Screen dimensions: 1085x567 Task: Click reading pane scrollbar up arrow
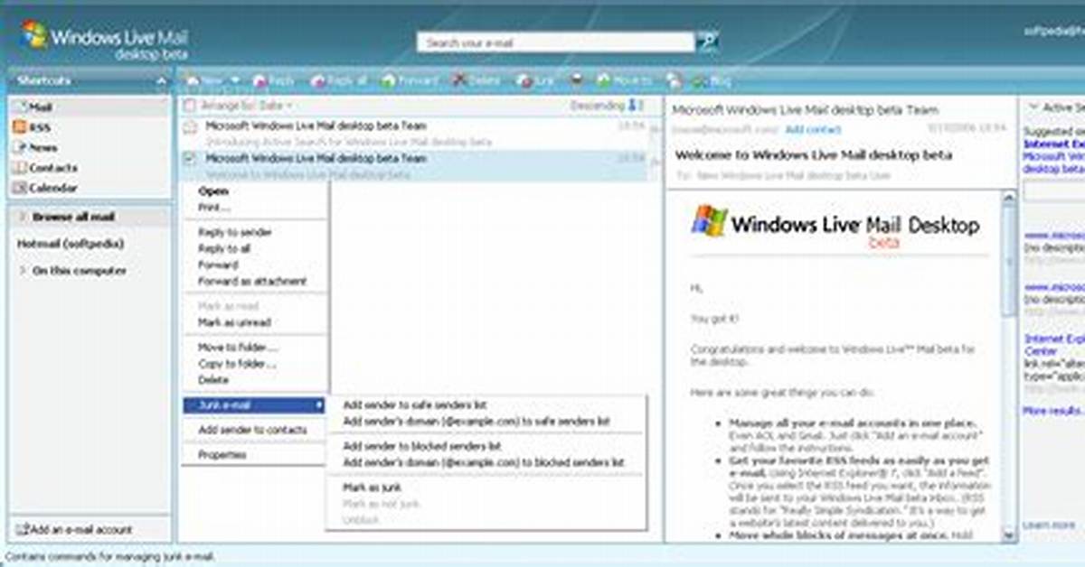[x=1009, y=198]
